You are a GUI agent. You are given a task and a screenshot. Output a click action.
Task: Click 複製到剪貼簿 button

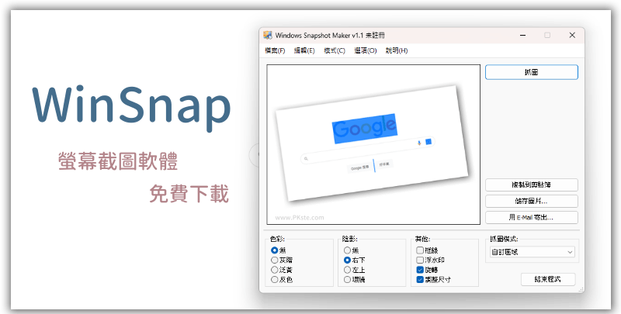532,185
